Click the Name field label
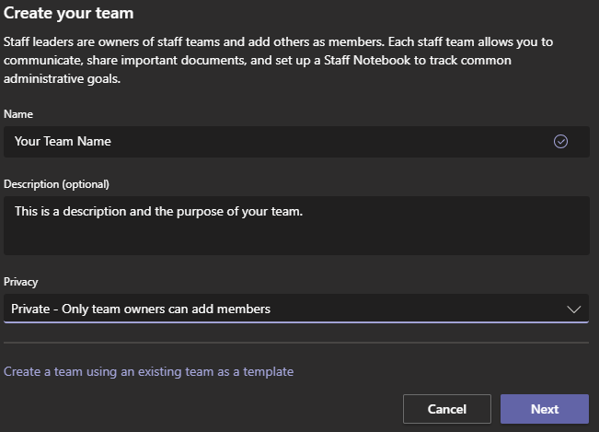599x432 pixels. tap(17, 113)
